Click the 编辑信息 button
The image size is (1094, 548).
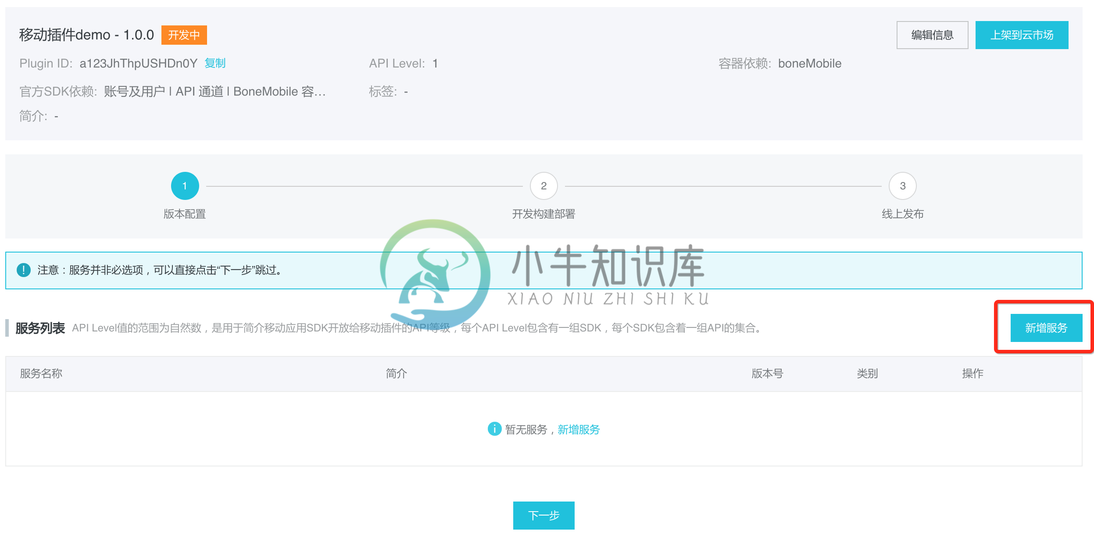932,35
